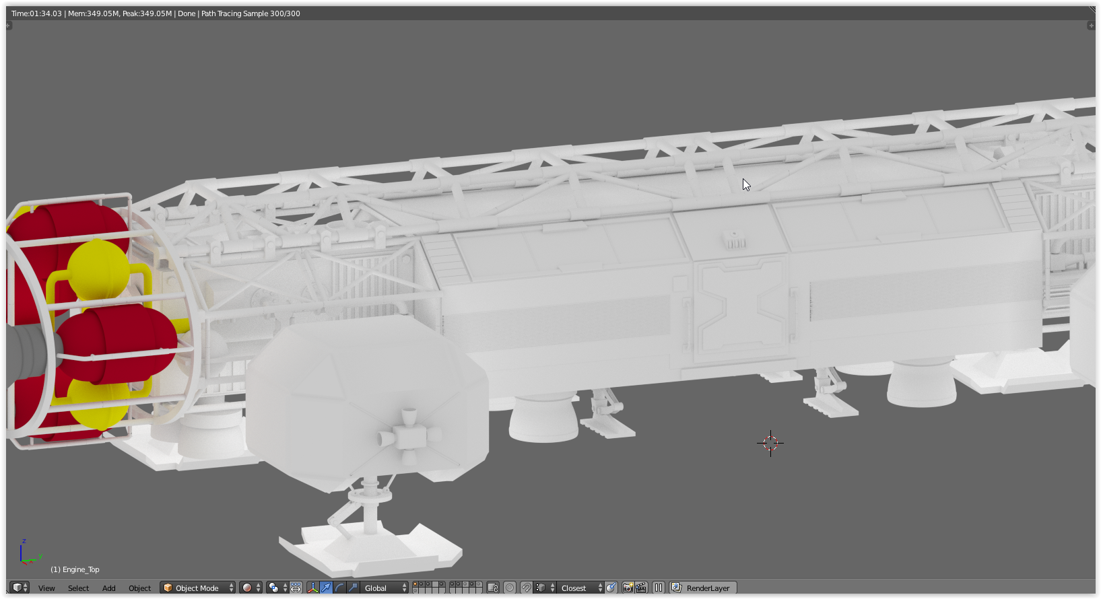Click the OpenGL render animation clapper icon
Screen dimensions: 1101x599
click(x=641, y=588)
